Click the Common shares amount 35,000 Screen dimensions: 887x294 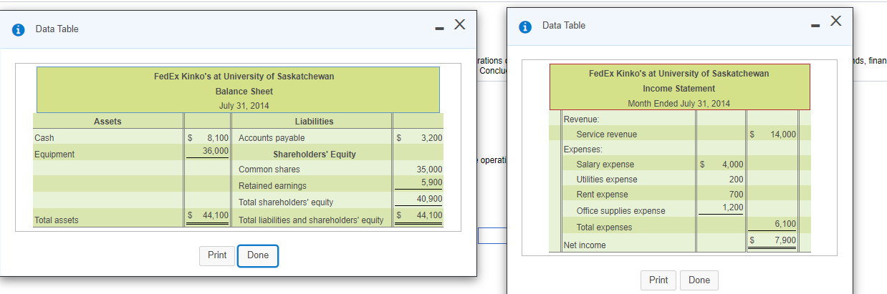tap(430, 170)
